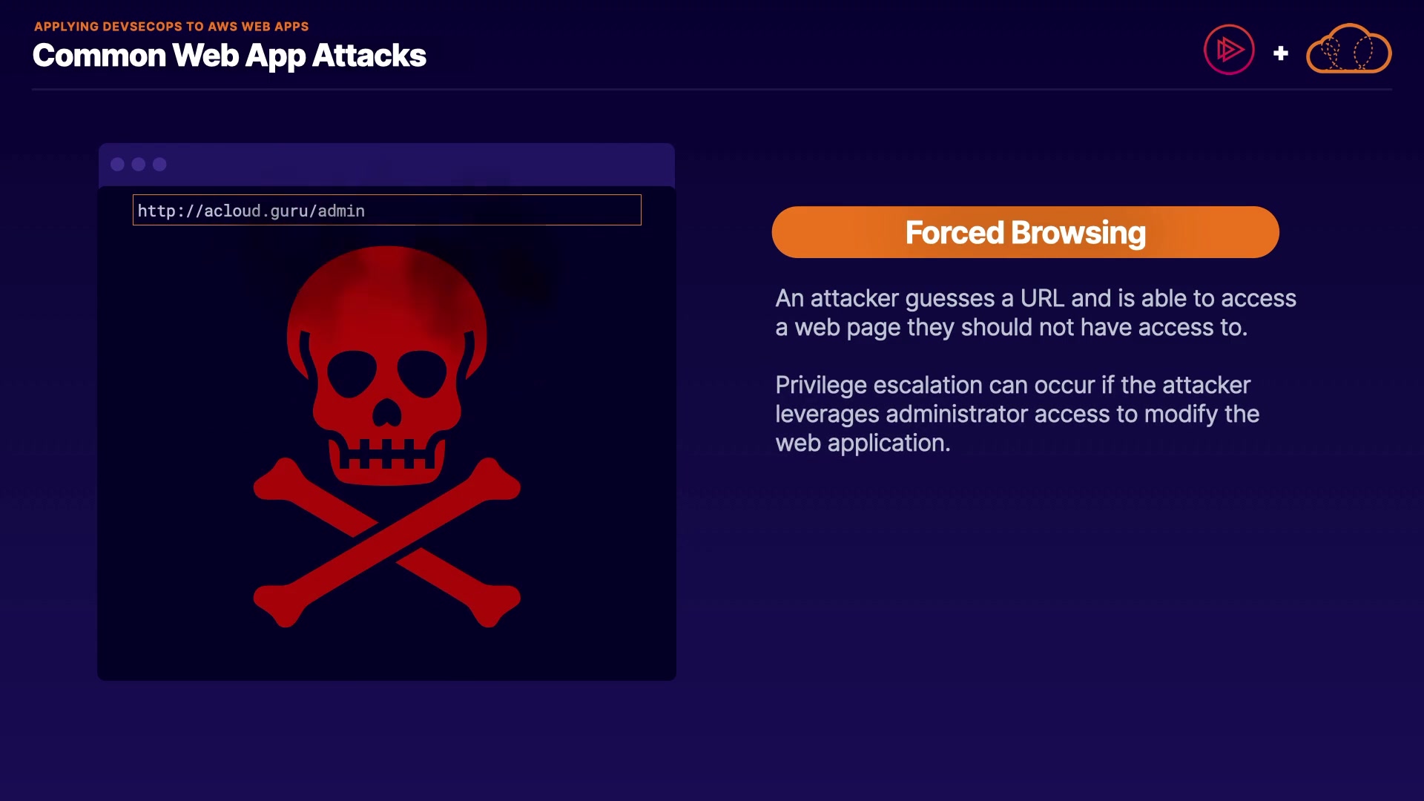This screenshot has width=1424, height=801.
Task: Click the white plus sign between logos
Action: pyautogui.click(x=1280, y=53)
